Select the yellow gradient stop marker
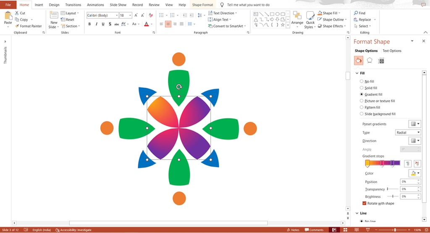 (x=367, y=164)
